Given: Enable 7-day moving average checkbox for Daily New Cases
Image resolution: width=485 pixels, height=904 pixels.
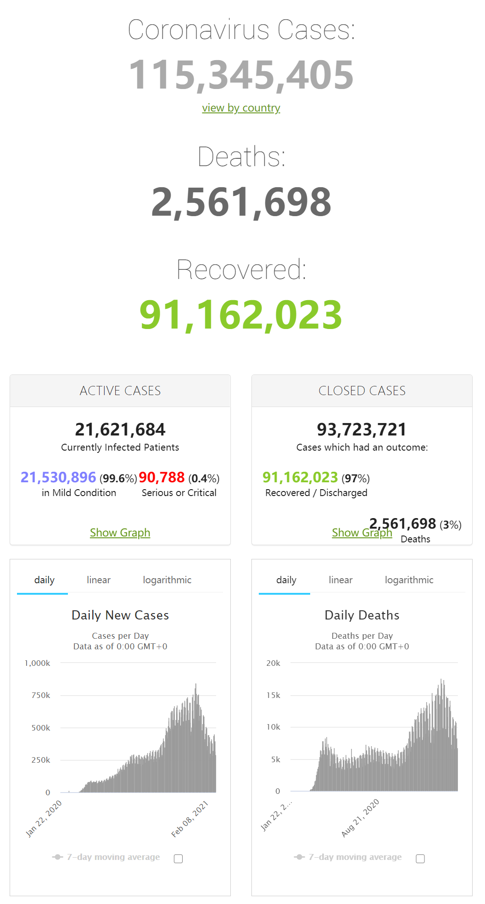Looking at the screenshot, I should (x=178, y=859).
